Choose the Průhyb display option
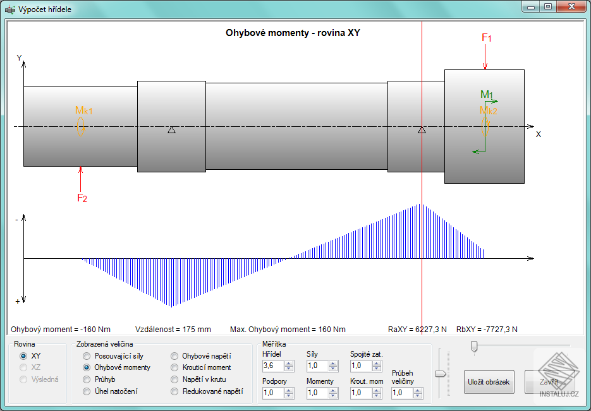The image size is (591, 411). [x=87, y=379]
